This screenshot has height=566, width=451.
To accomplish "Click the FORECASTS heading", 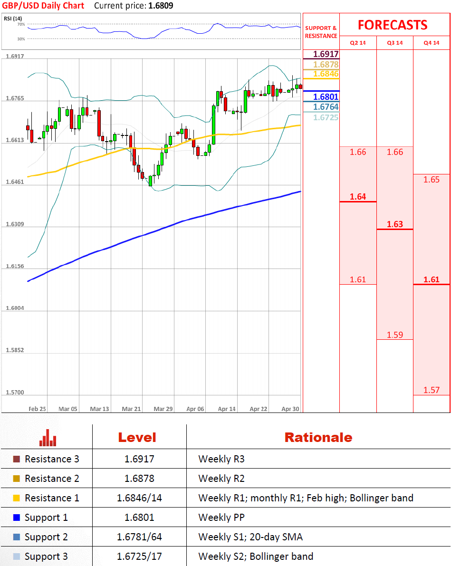I will 393,25.
